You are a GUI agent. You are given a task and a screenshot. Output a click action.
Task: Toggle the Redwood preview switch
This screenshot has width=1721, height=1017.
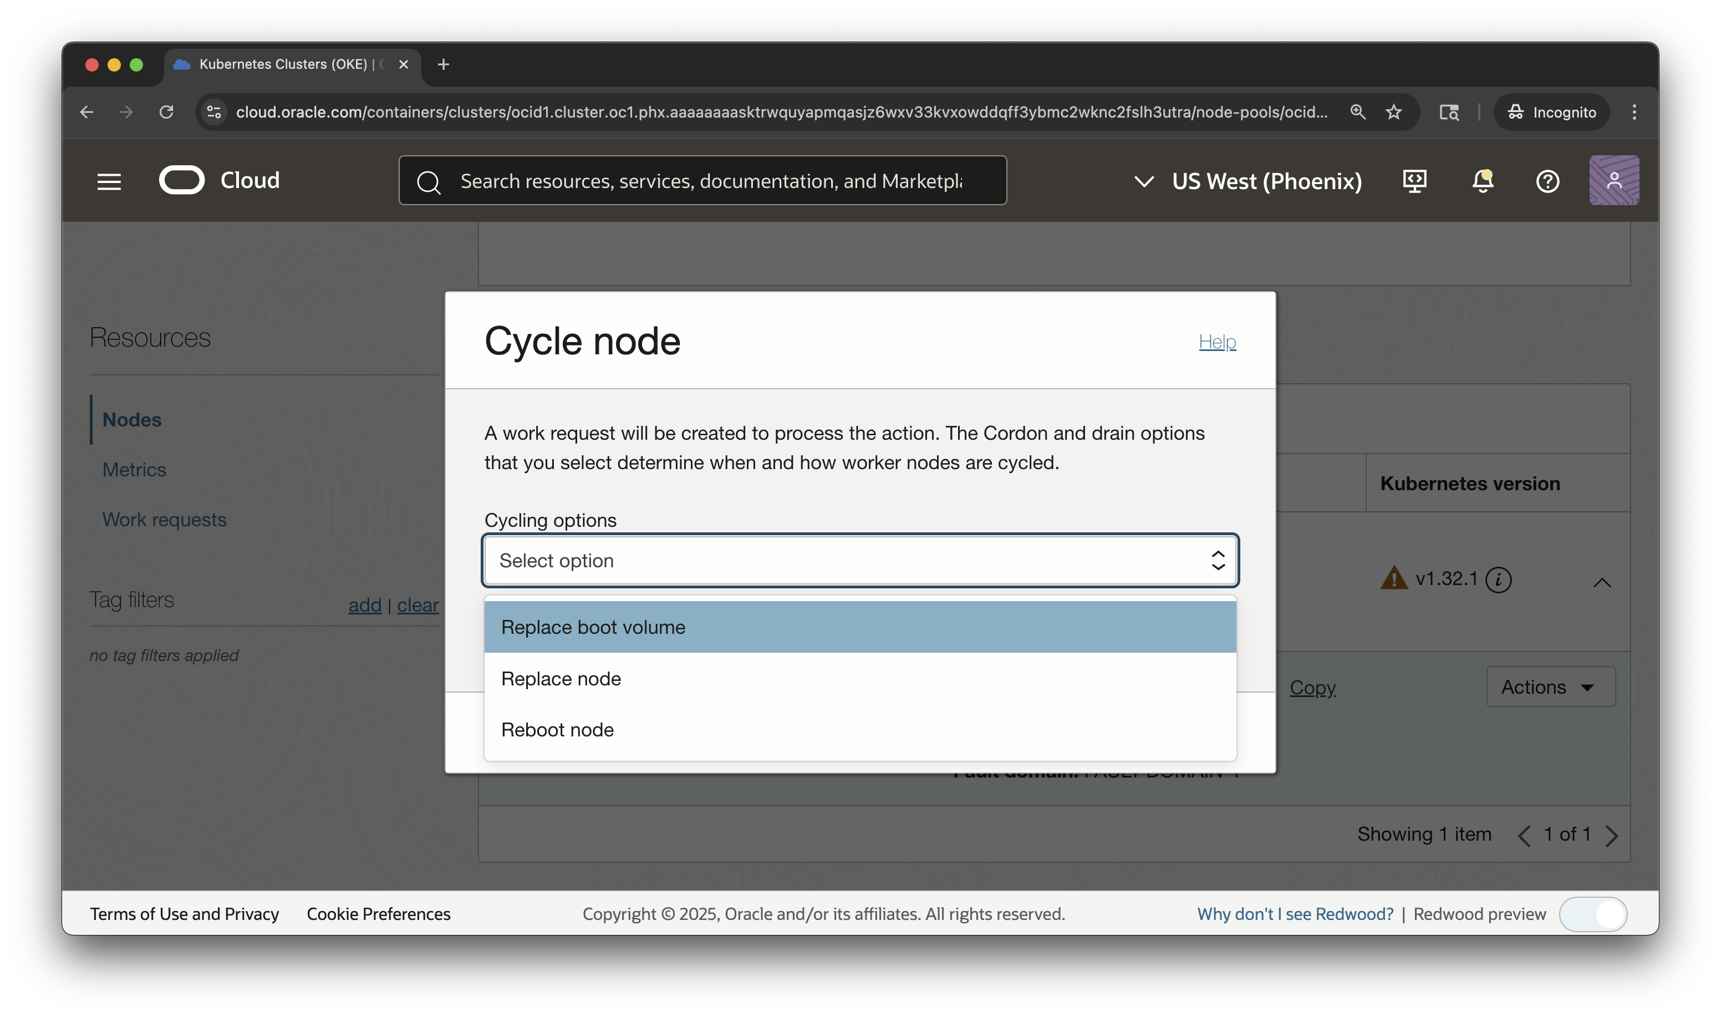coord(1593,913)
